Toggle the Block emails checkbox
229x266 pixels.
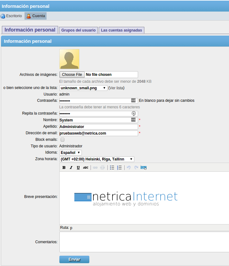[62, 140]
